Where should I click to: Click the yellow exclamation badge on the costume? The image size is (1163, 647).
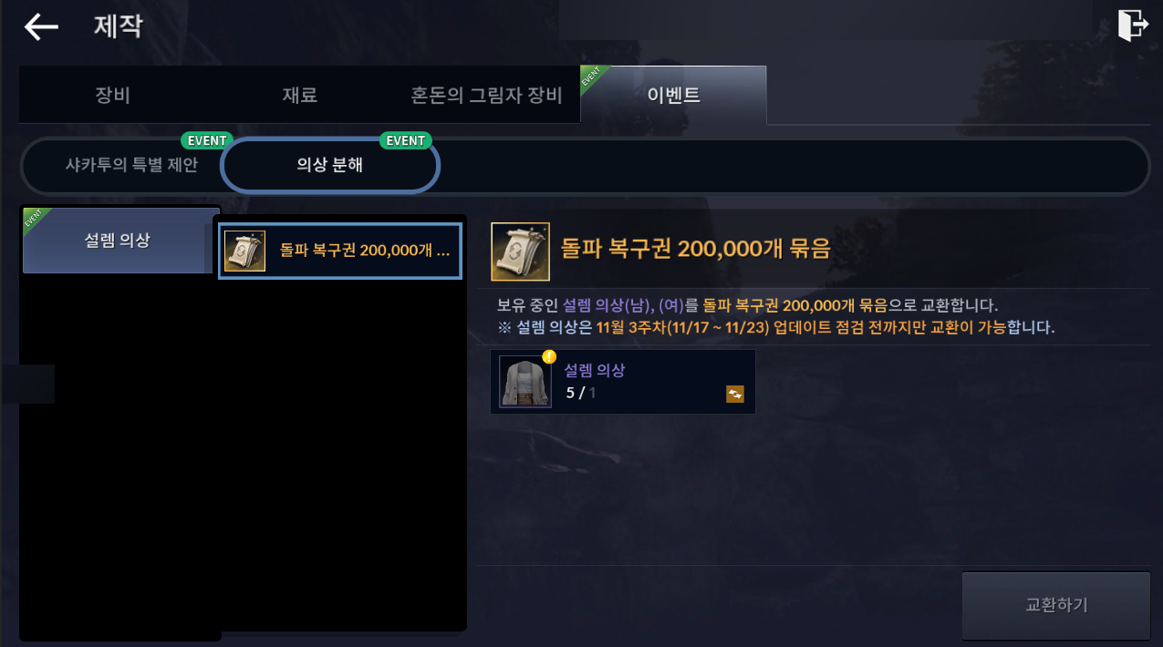(x=549, y=356)
